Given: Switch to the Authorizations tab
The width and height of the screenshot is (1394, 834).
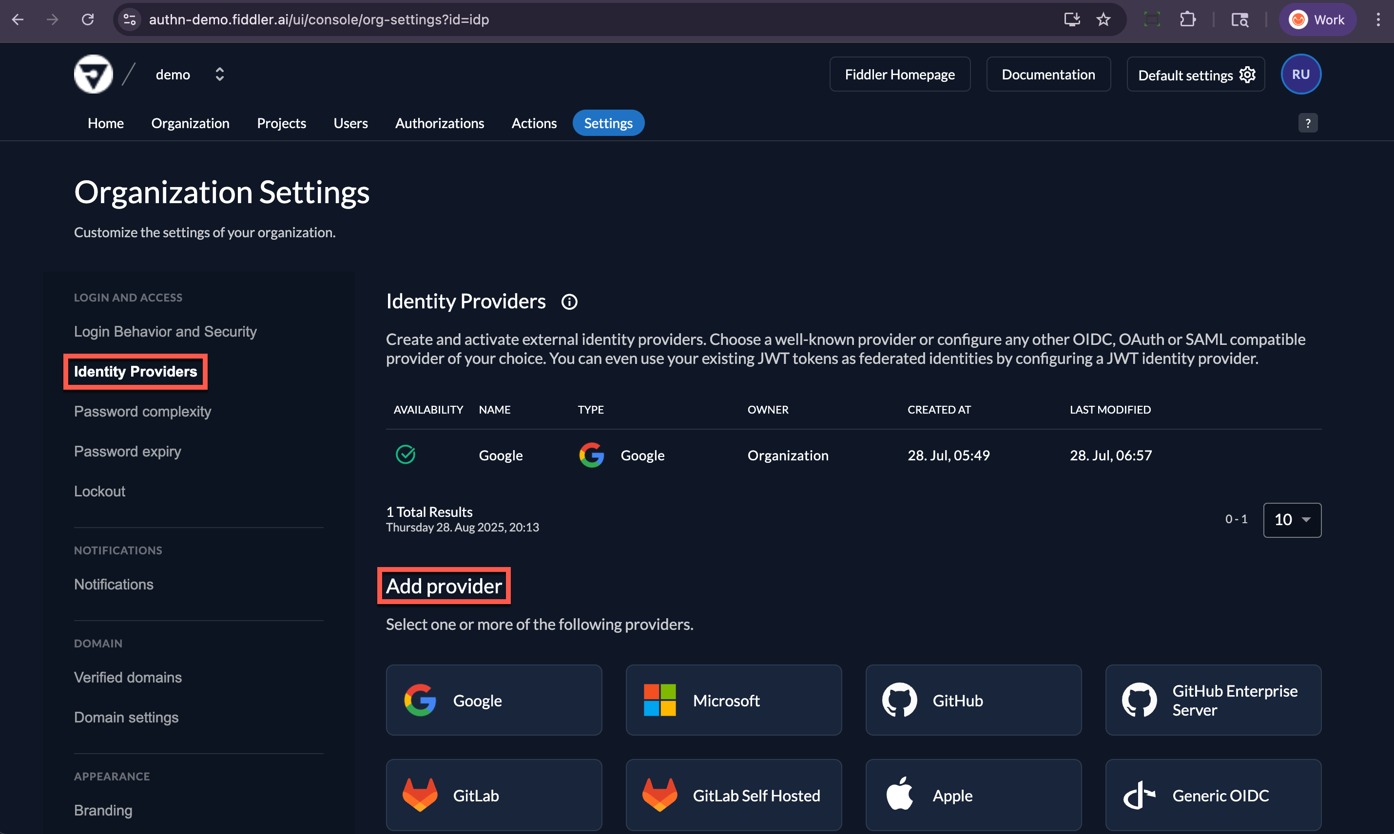Looking at the screenshot, I should [439, 122].
